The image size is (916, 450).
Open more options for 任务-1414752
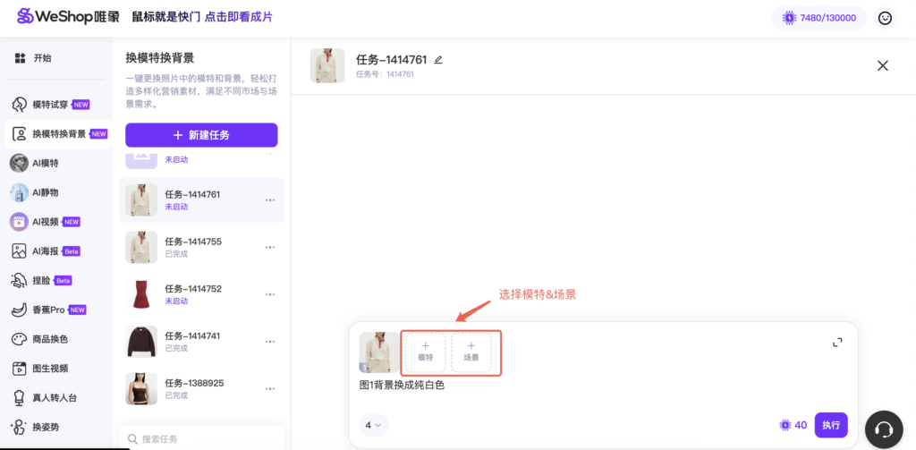tap(270, 294)
